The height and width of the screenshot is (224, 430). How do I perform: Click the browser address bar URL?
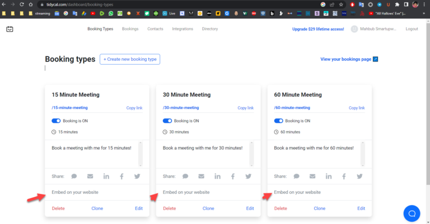80,4
